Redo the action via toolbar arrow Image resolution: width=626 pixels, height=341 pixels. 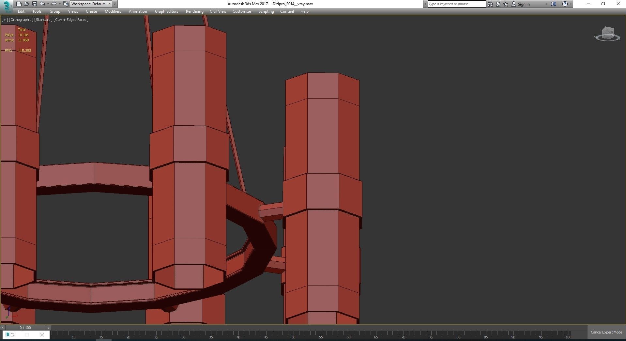(x=54, y=4)
